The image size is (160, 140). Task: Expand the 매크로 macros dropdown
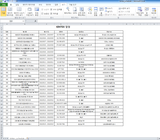pyautogui.click(x=154, y=15)
